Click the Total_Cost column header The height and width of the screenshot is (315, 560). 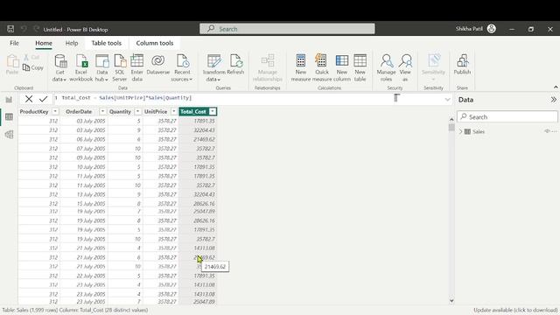click(x=192, y=111)
